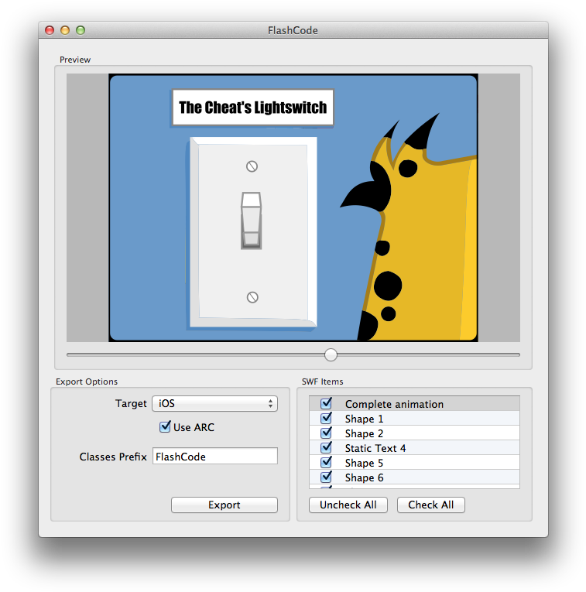Select the Complete animation row label
This screenshot has height=592, width=586.
(x=394, y=404)
